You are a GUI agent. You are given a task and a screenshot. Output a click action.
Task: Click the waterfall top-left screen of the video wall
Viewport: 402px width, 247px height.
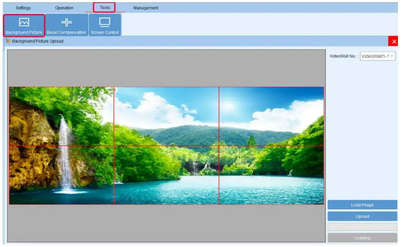(x=62, y=116)
